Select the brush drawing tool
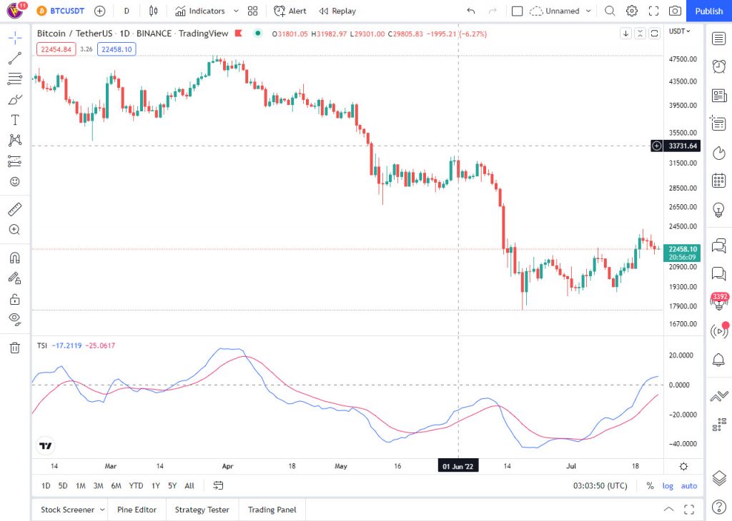 pyautogui.click(x=15, y=99)
